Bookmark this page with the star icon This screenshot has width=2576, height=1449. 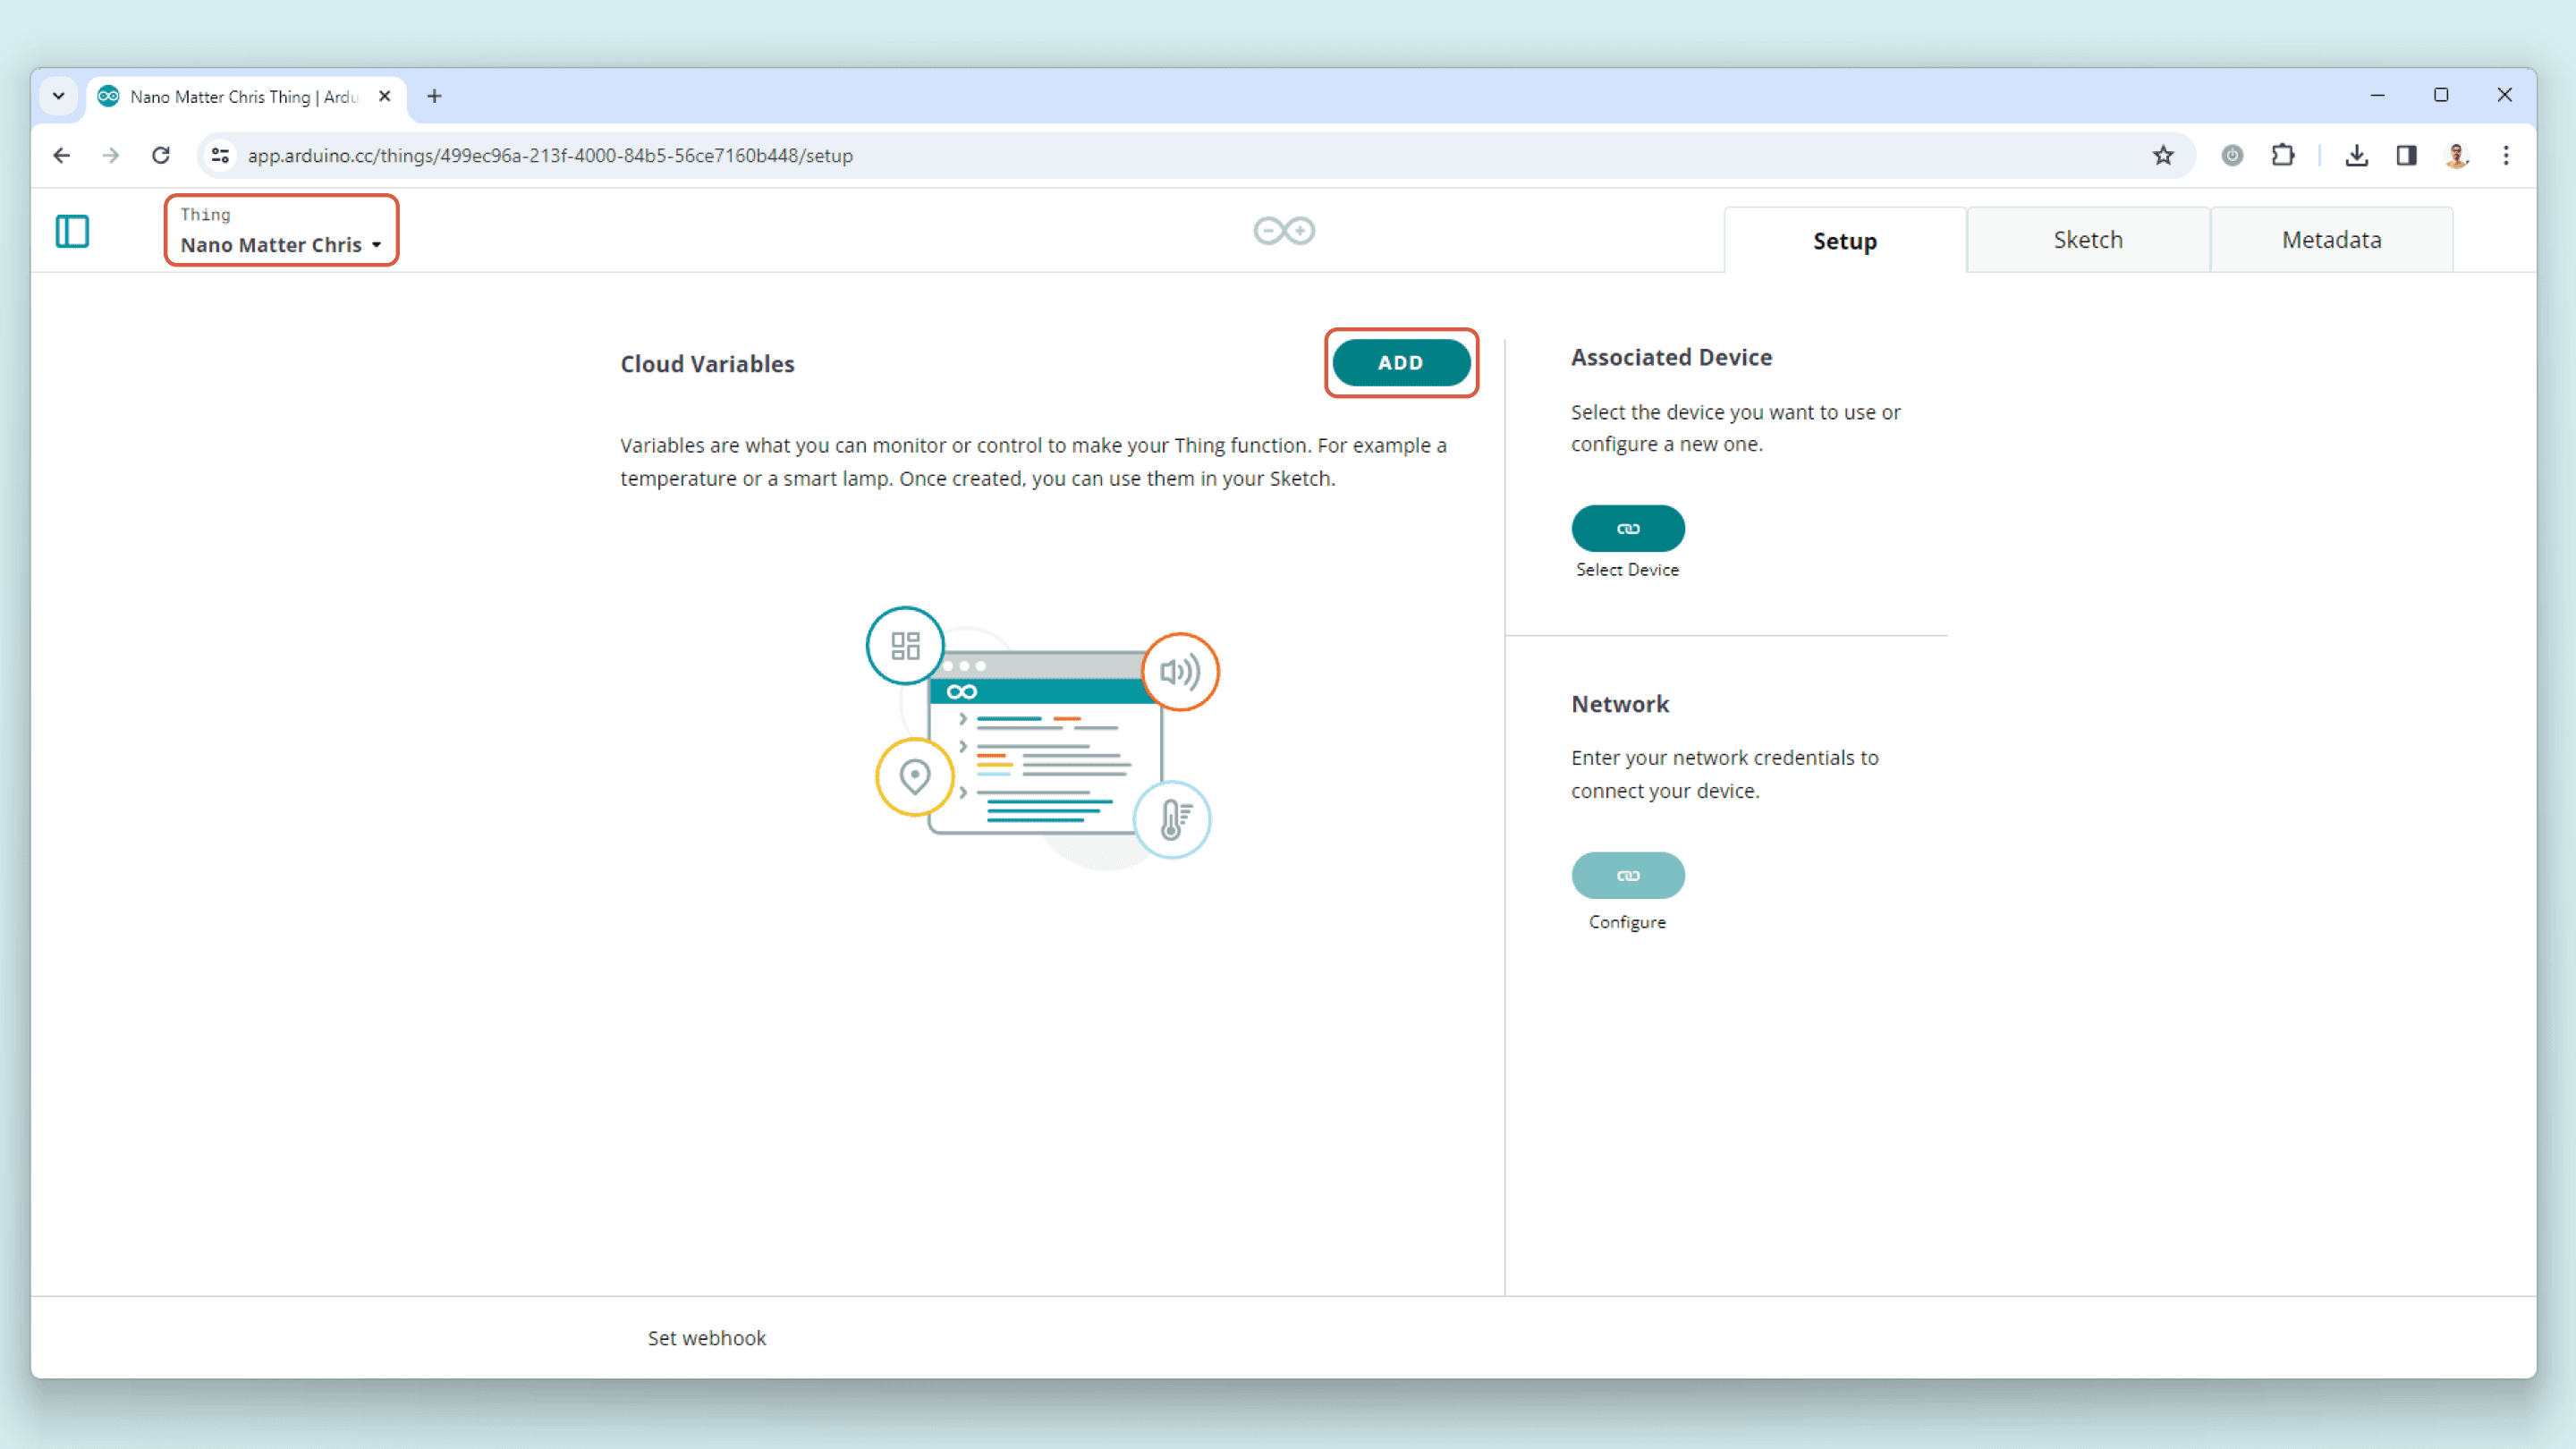[x=2163, y=155]
